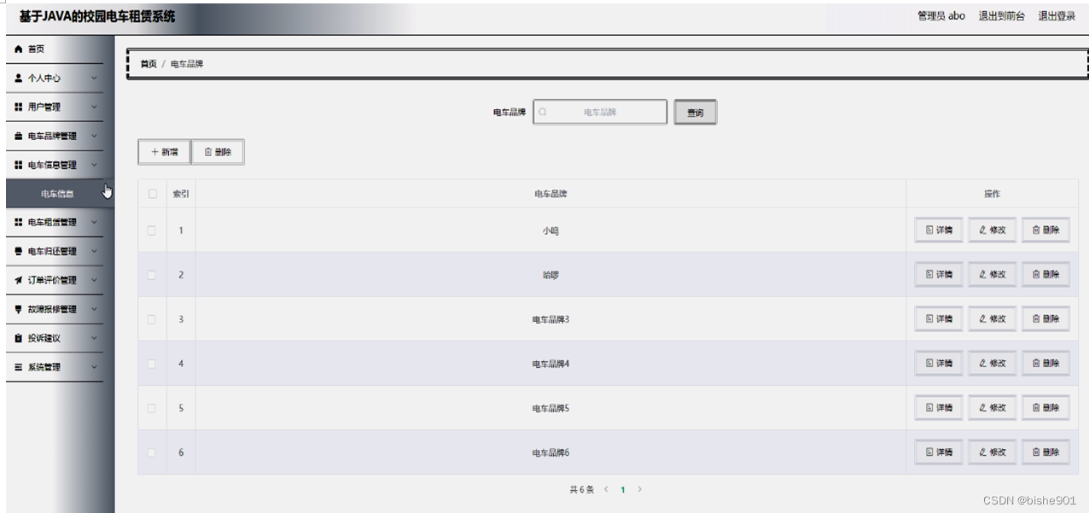1089x513 pixels.
Task: Collapse the 电车信息管理 chevron
Action: (94, 165)
